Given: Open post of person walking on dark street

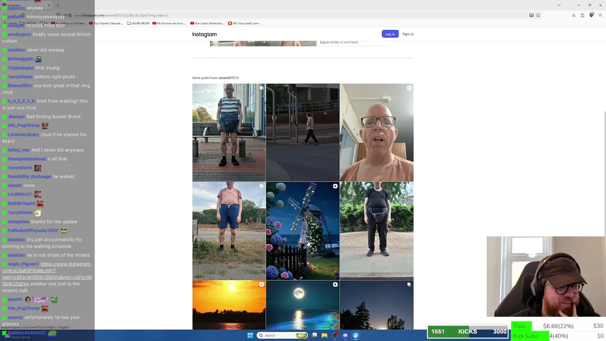Looking at the screenshot, I should (x=303, y=132).
